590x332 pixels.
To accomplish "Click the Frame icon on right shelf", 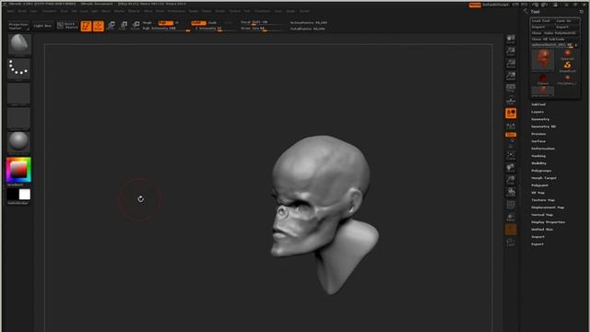I will (x=511, y=156).
